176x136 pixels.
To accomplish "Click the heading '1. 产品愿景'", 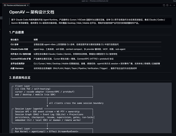I will 17,32.
